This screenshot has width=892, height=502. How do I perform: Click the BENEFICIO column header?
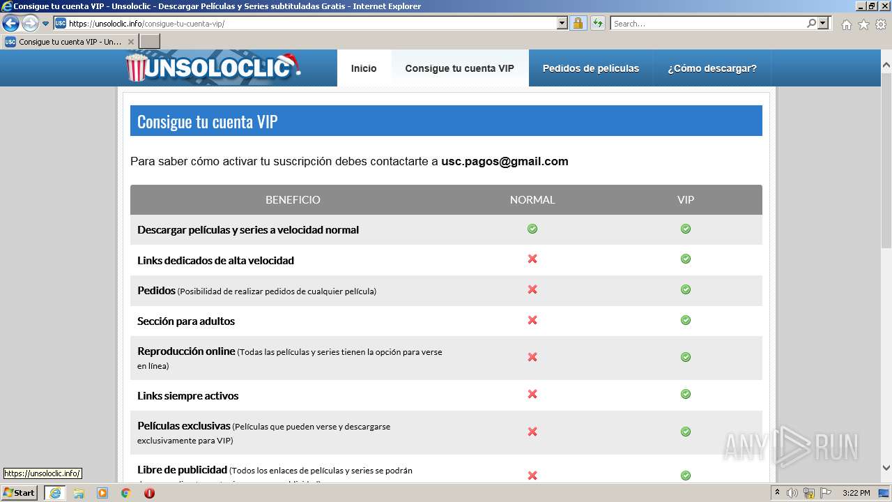(293, 199)
